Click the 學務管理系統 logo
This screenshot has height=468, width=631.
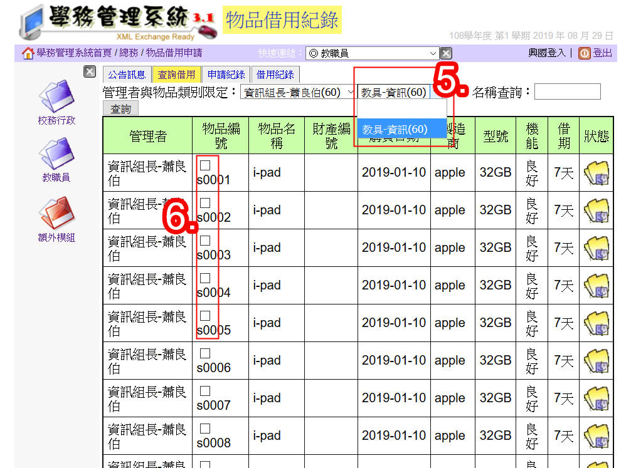(117, 22)
